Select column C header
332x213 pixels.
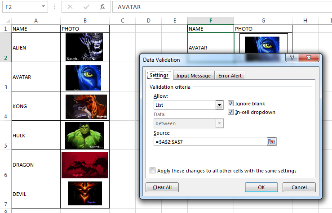(x=122, y=21)
